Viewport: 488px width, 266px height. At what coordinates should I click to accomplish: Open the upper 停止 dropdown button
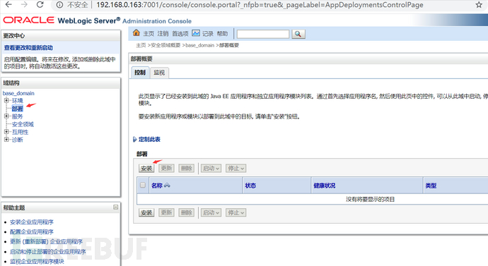click(236, 168)
